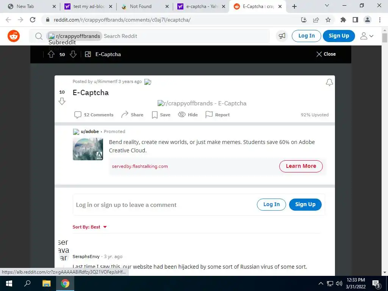388x291 pixels.
Task: Open a new browser tab with plus
Action: point(294,6)
